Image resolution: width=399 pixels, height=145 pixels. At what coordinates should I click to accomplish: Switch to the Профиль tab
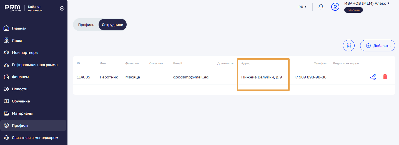pos(86,25)
